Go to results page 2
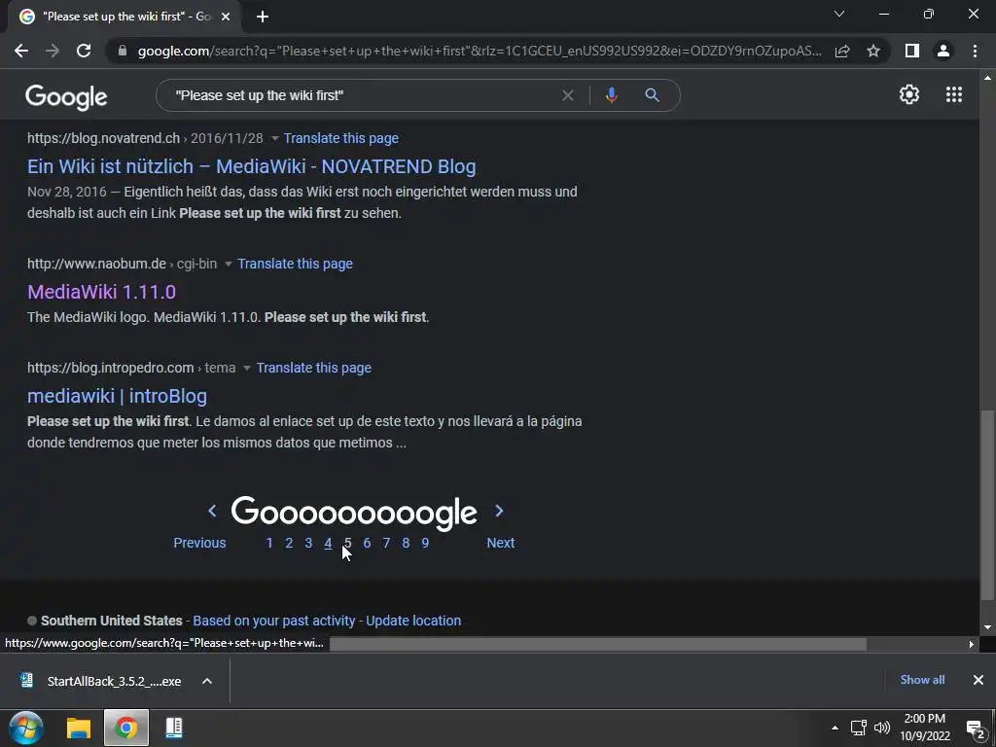 (x=289, y=543)
